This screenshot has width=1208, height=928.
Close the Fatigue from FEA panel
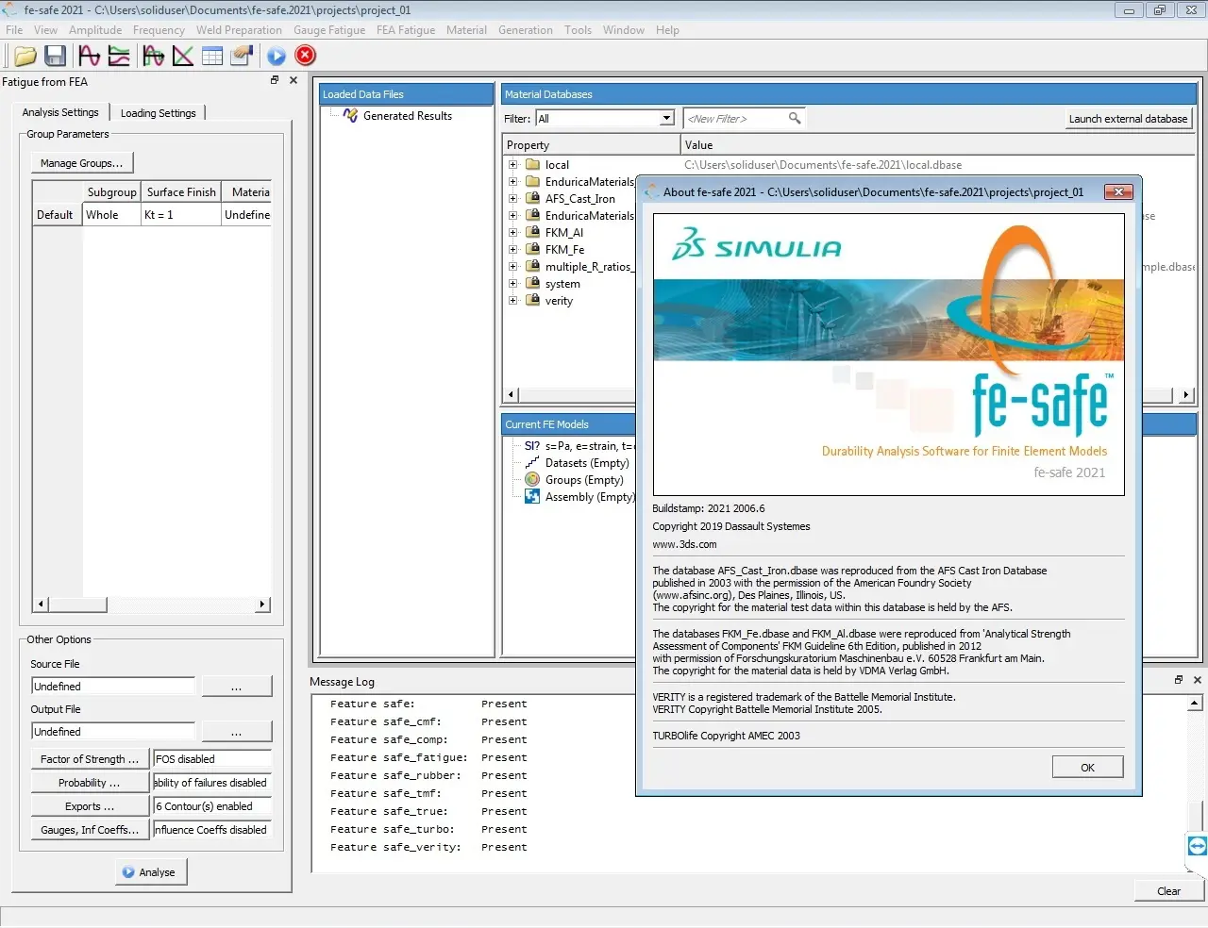(294, 81)
